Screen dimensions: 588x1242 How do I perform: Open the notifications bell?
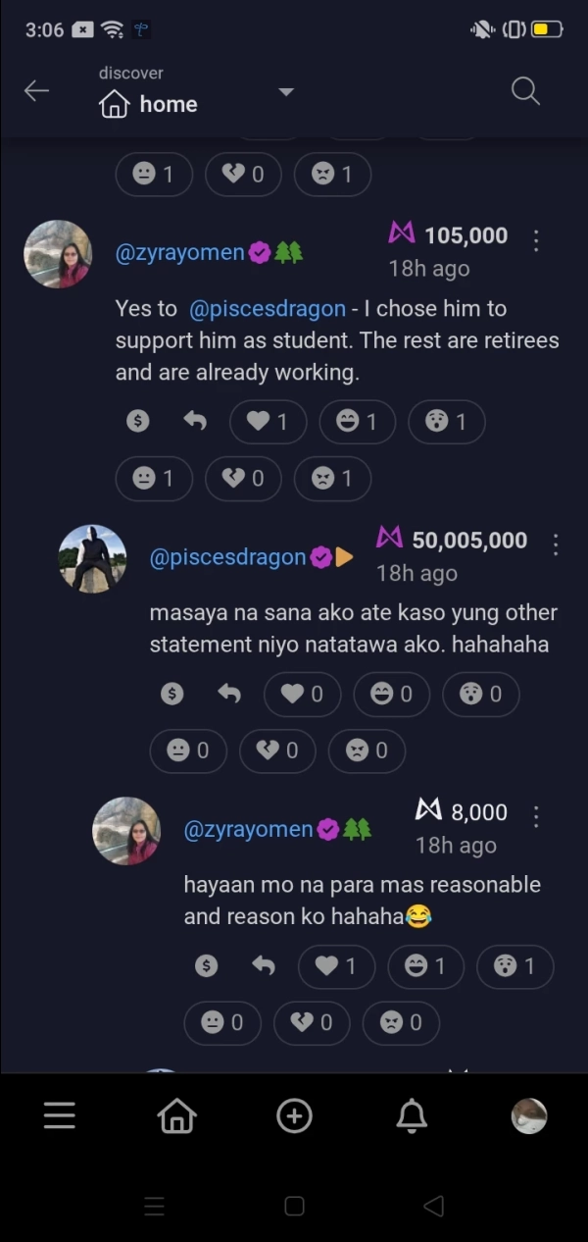[412, 1115]
